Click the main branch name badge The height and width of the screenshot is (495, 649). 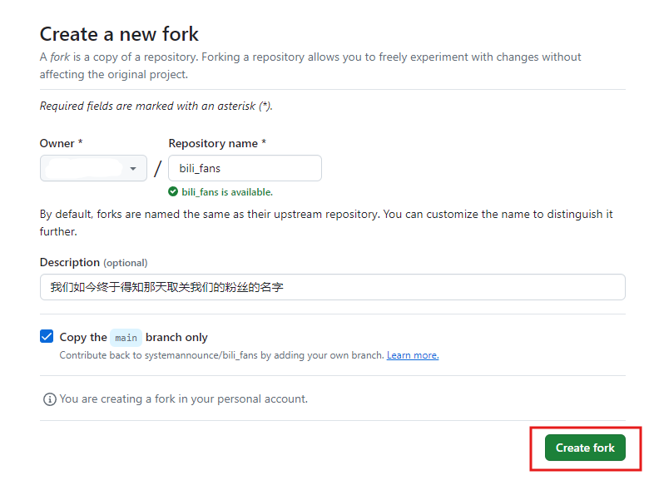tap(126, 338)
